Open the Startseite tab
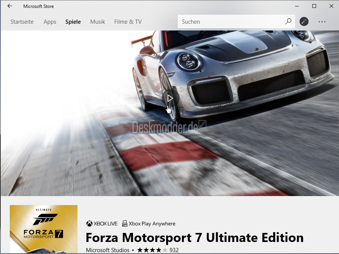This screenshot has width=339, height=254. [x=22, y=22]
